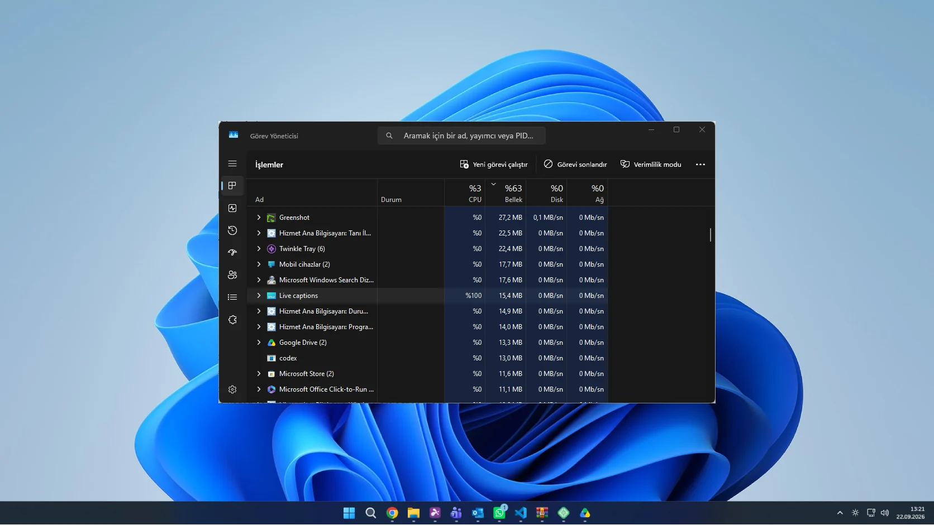
Task: Sort by the Bellek column header
Action: (x=506, y=193)
